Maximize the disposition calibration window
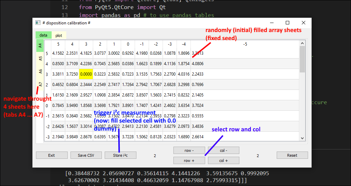Image resolution: width=351 pixels, height=186 pixels. click(x=287, y=23)
